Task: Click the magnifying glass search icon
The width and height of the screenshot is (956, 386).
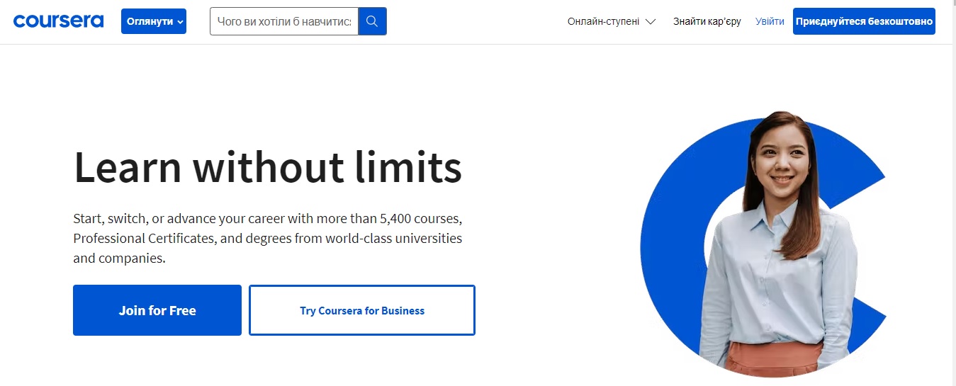Action: [372, 21]
